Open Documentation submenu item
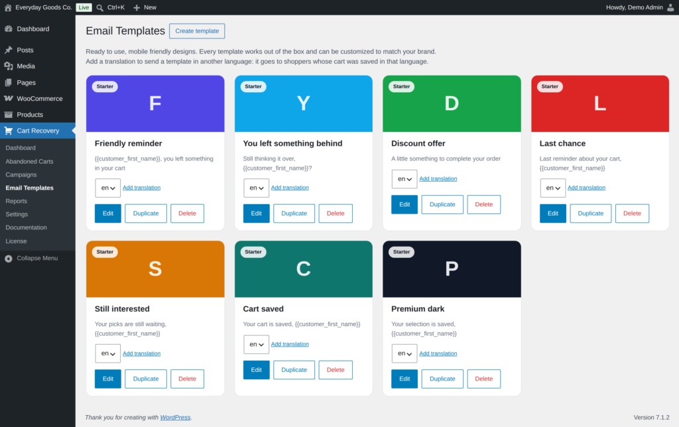Viewport: 679px width, 427px height. click(26, 227)
